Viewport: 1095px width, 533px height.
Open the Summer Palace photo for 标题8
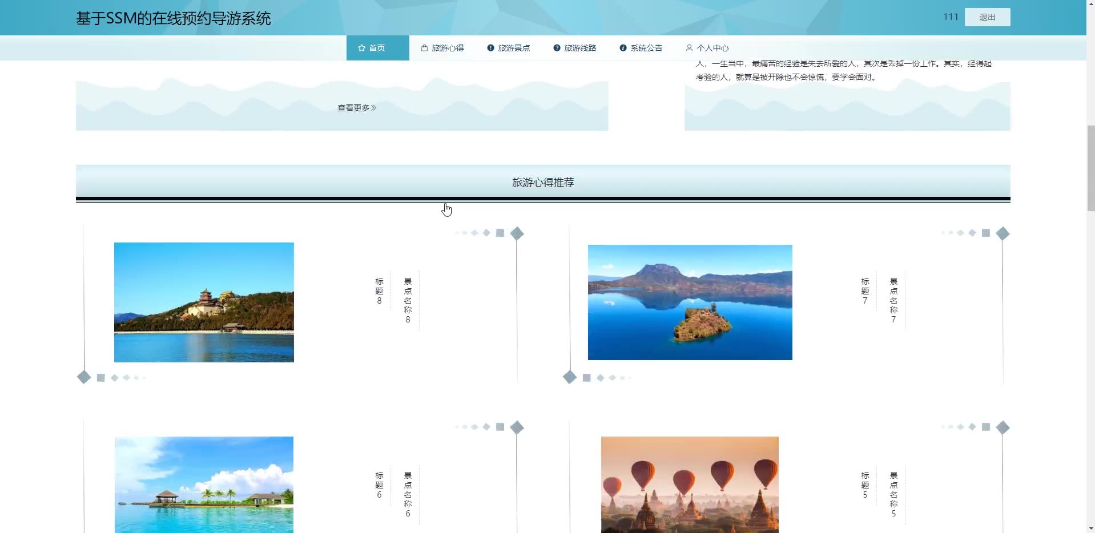tap(204, 302)
